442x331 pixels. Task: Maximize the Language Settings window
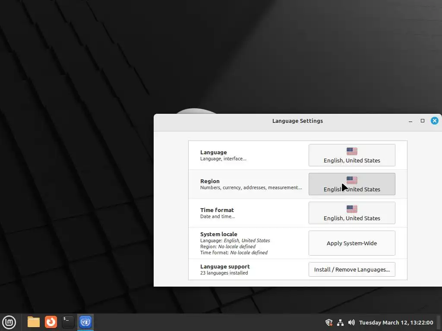[x=423, y=121]
